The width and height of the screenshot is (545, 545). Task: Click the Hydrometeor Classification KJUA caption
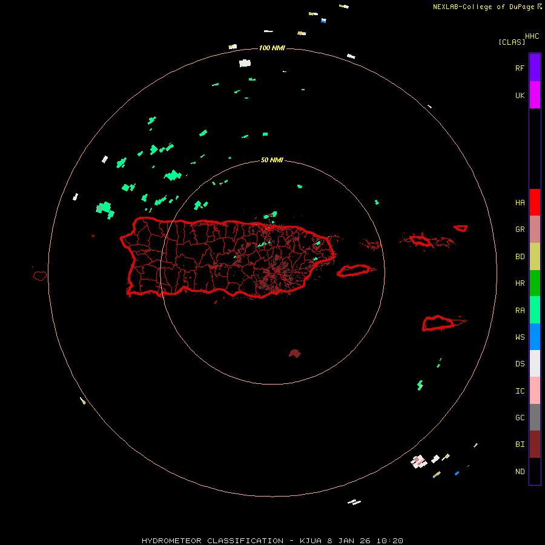272,541
